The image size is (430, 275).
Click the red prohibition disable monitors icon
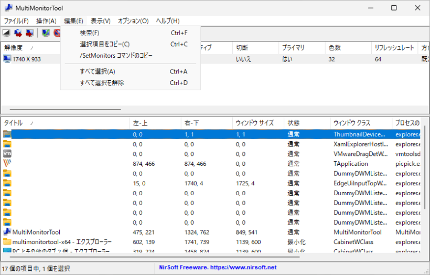[57, 33]
